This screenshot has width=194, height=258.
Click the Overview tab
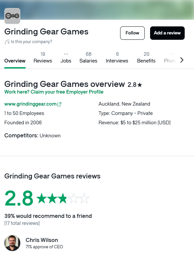(15, 61)
